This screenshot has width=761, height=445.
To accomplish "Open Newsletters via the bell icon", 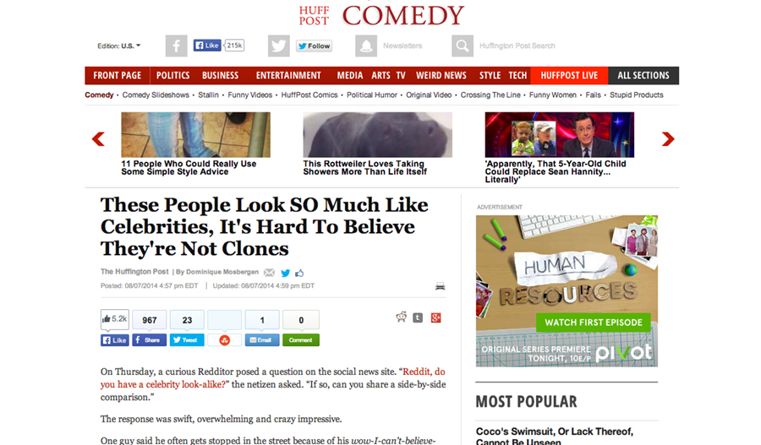I will (x=366, y=46).
